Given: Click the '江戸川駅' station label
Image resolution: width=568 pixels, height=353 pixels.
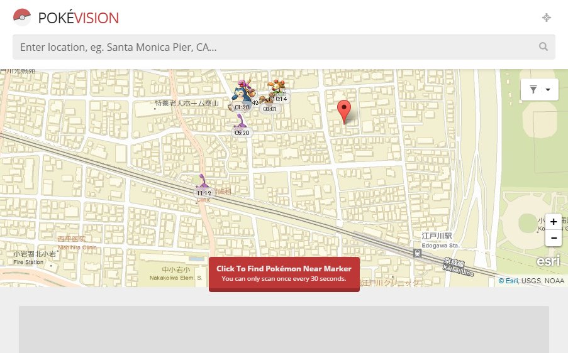Looking at the screenshot, I should (437, 236).
